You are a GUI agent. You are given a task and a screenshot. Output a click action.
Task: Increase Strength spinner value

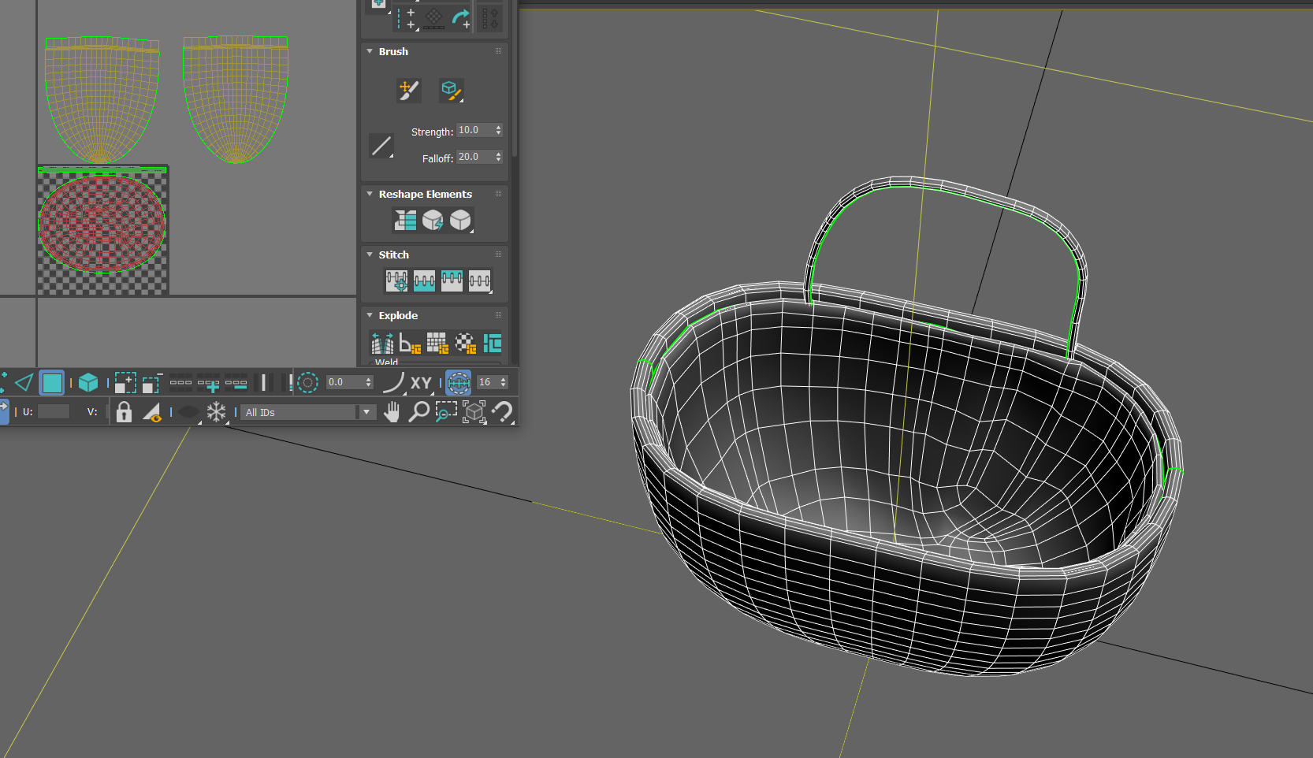pyautogui.click(x=498, y=127)
